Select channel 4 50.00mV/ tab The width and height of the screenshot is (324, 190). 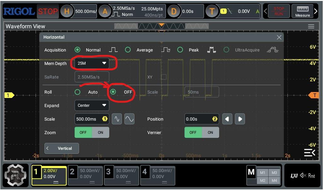[x=158, y=176]
